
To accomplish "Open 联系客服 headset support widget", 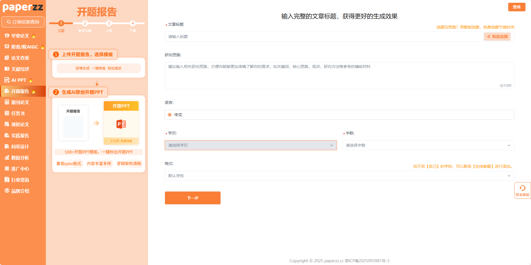I will 522,190.
